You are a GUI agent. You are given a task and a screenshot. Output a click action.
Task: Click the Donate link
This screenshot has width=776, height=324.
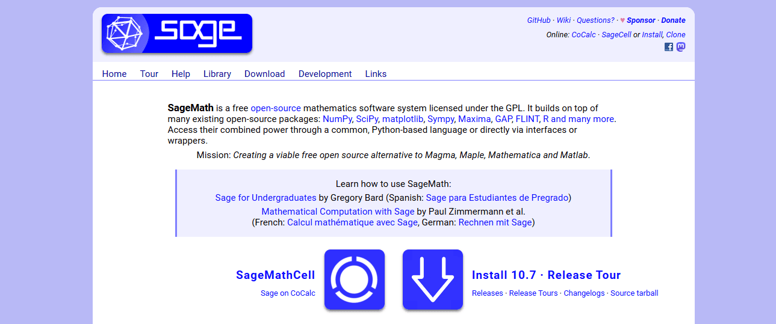673,20
